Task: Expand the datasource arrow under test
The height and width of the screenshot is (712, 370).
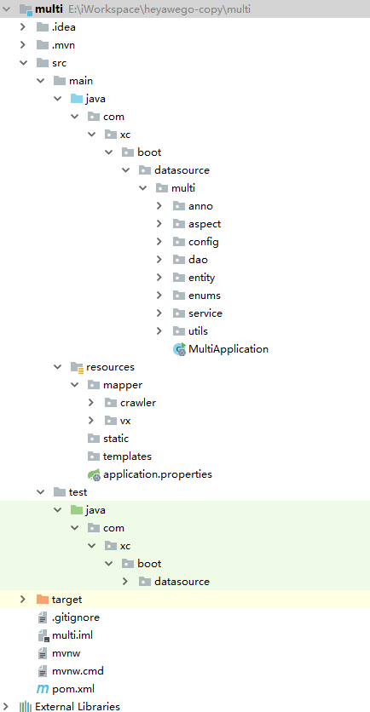Action: pos(125,582)
